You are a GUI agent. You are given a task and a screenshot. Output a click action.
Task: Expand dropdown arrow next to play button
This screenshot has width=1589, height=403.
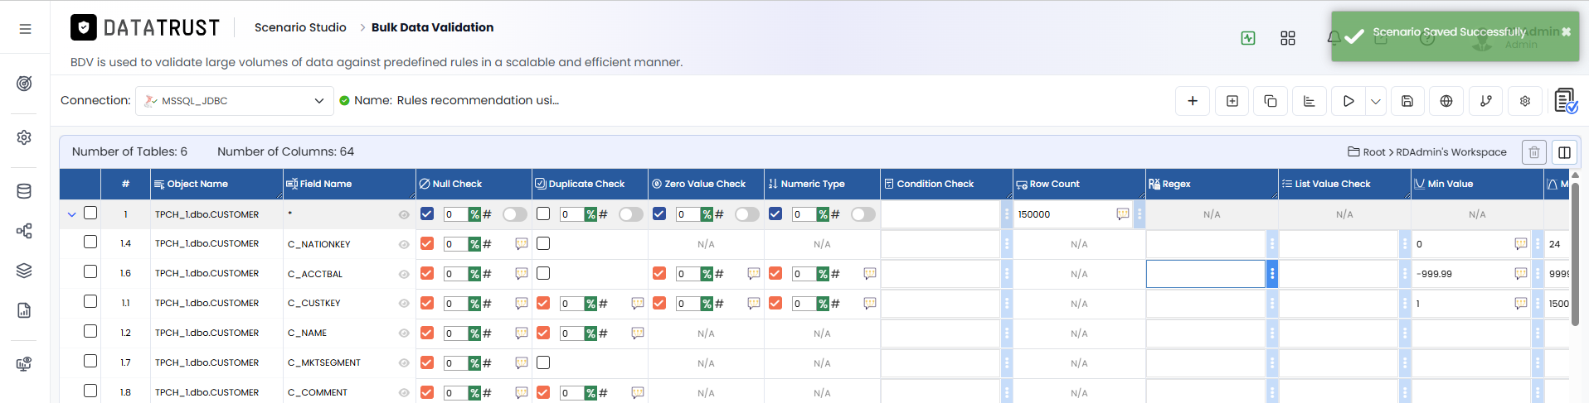tap(1376, 101)
